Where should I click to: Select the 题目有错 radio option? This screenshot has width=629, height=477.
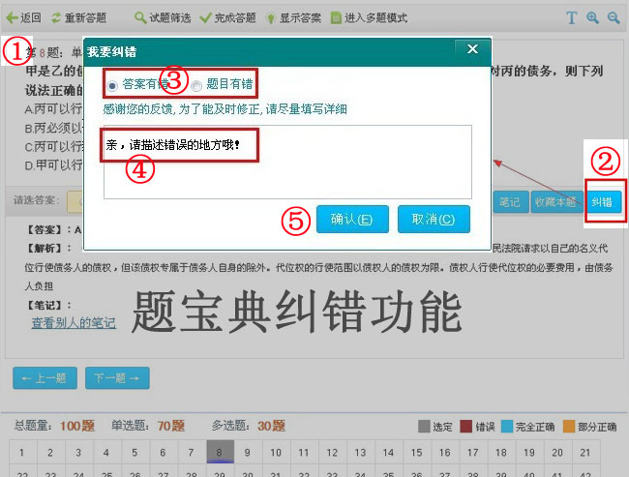point(196,85)
